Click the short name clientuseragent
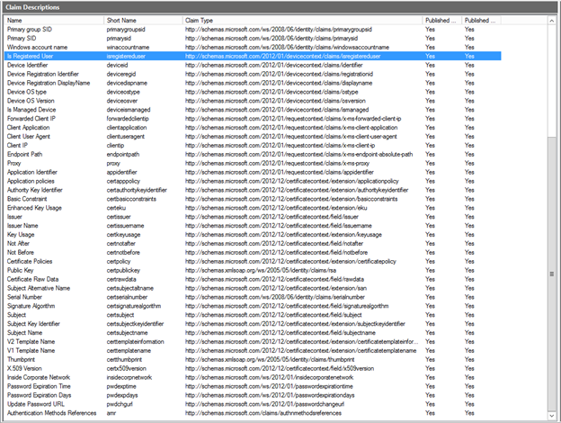561x423 pixels. (x=126, y=137)
